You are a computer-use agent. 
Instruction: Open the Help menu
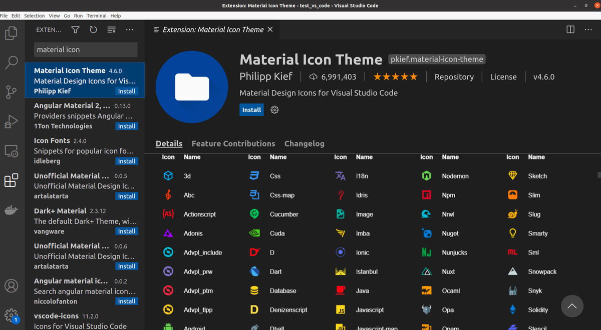(116, 15)
